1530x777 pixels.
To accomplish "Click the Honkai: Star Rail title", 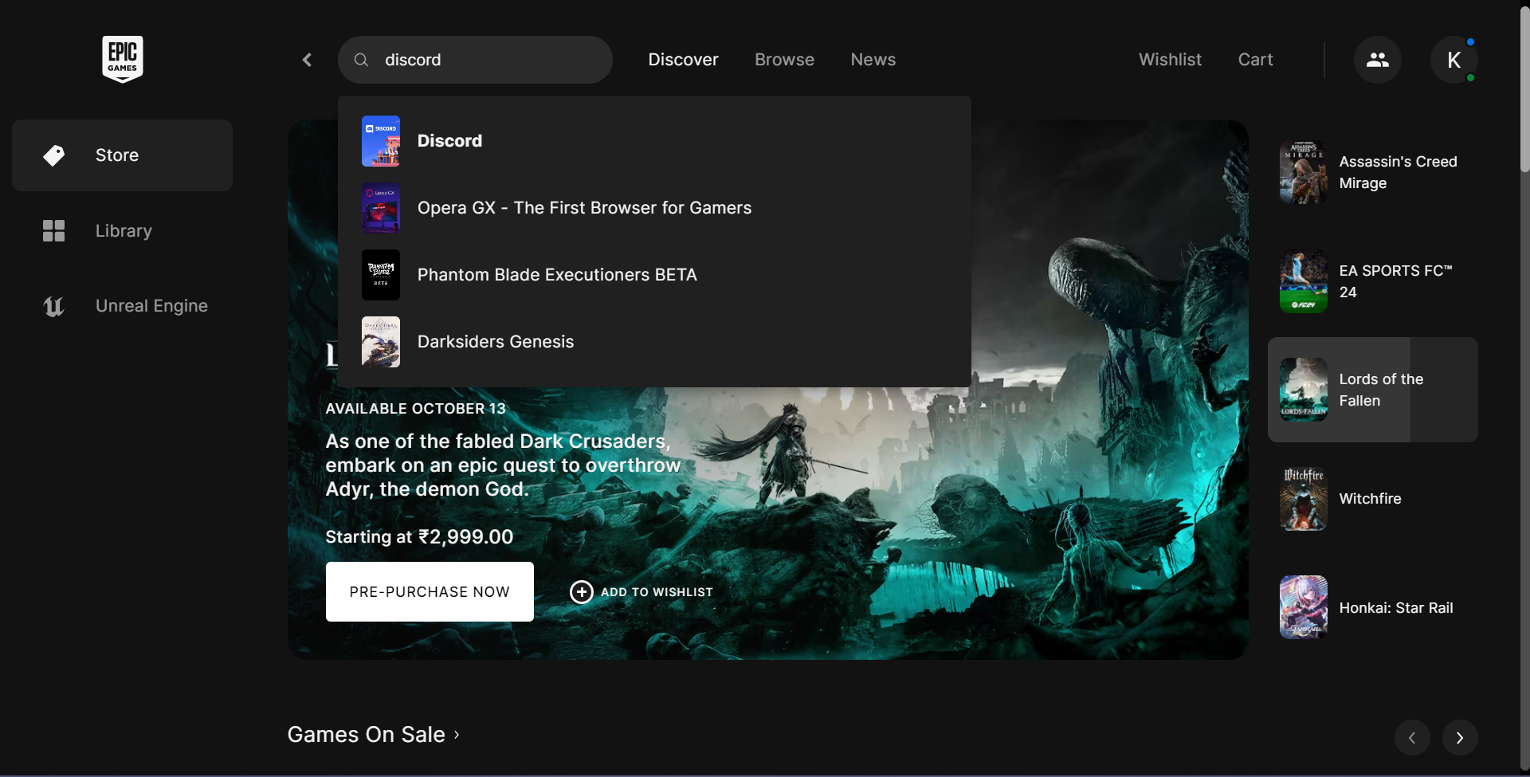I will point(1396,608).
